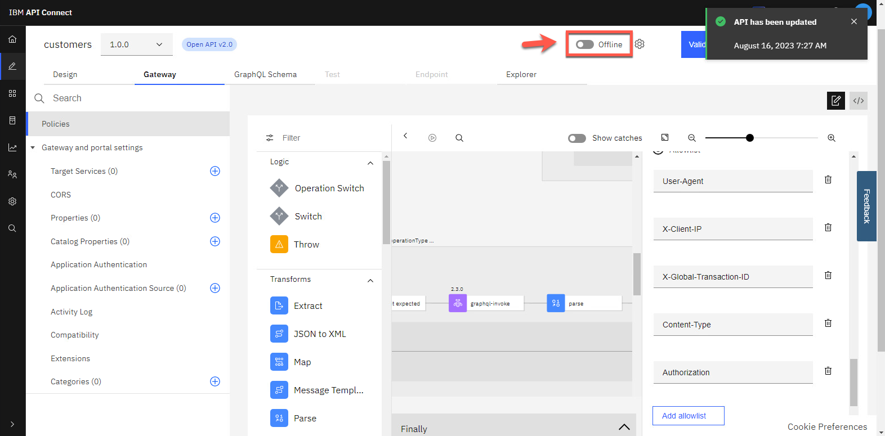
Task: Click the source code view icon
Action: pyautogui.click(x=858, y=101)
